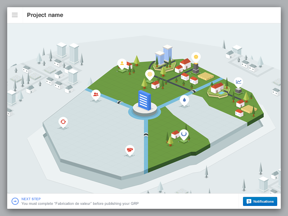Open the team members pin with two people
The width and height of the screenshot is (288, 216).
(95, 94)
